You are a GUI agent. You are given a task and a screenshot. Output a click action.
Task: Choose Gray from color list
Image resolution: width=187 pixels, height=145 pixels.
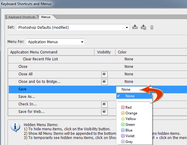click(134, 141)
